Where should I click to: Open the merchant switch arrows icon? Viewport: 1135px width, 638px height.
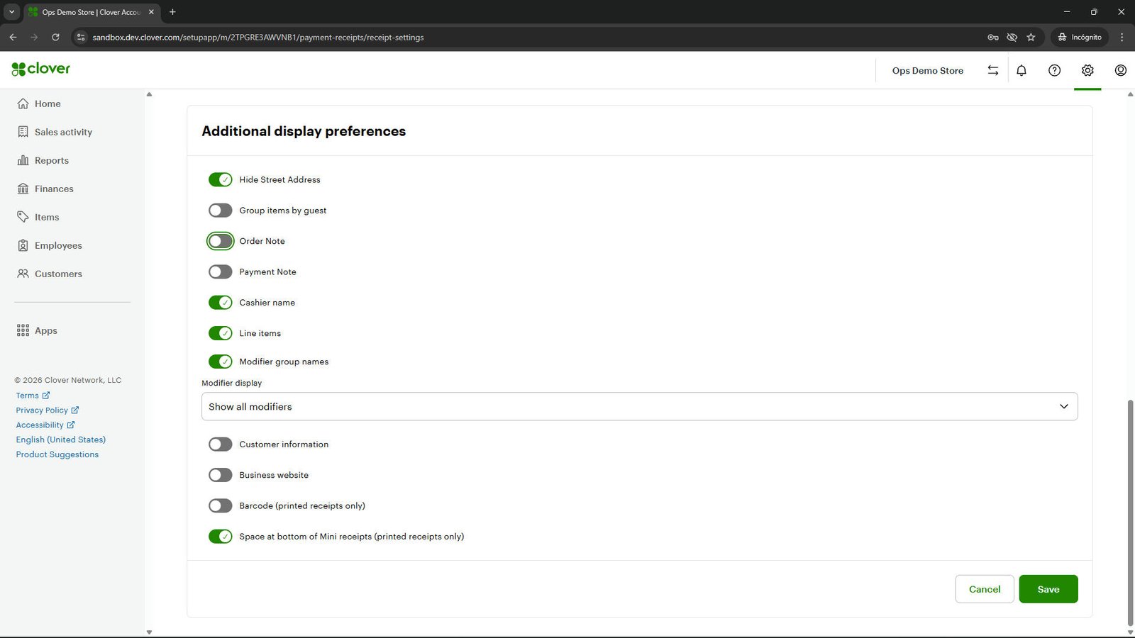[993, 70]
